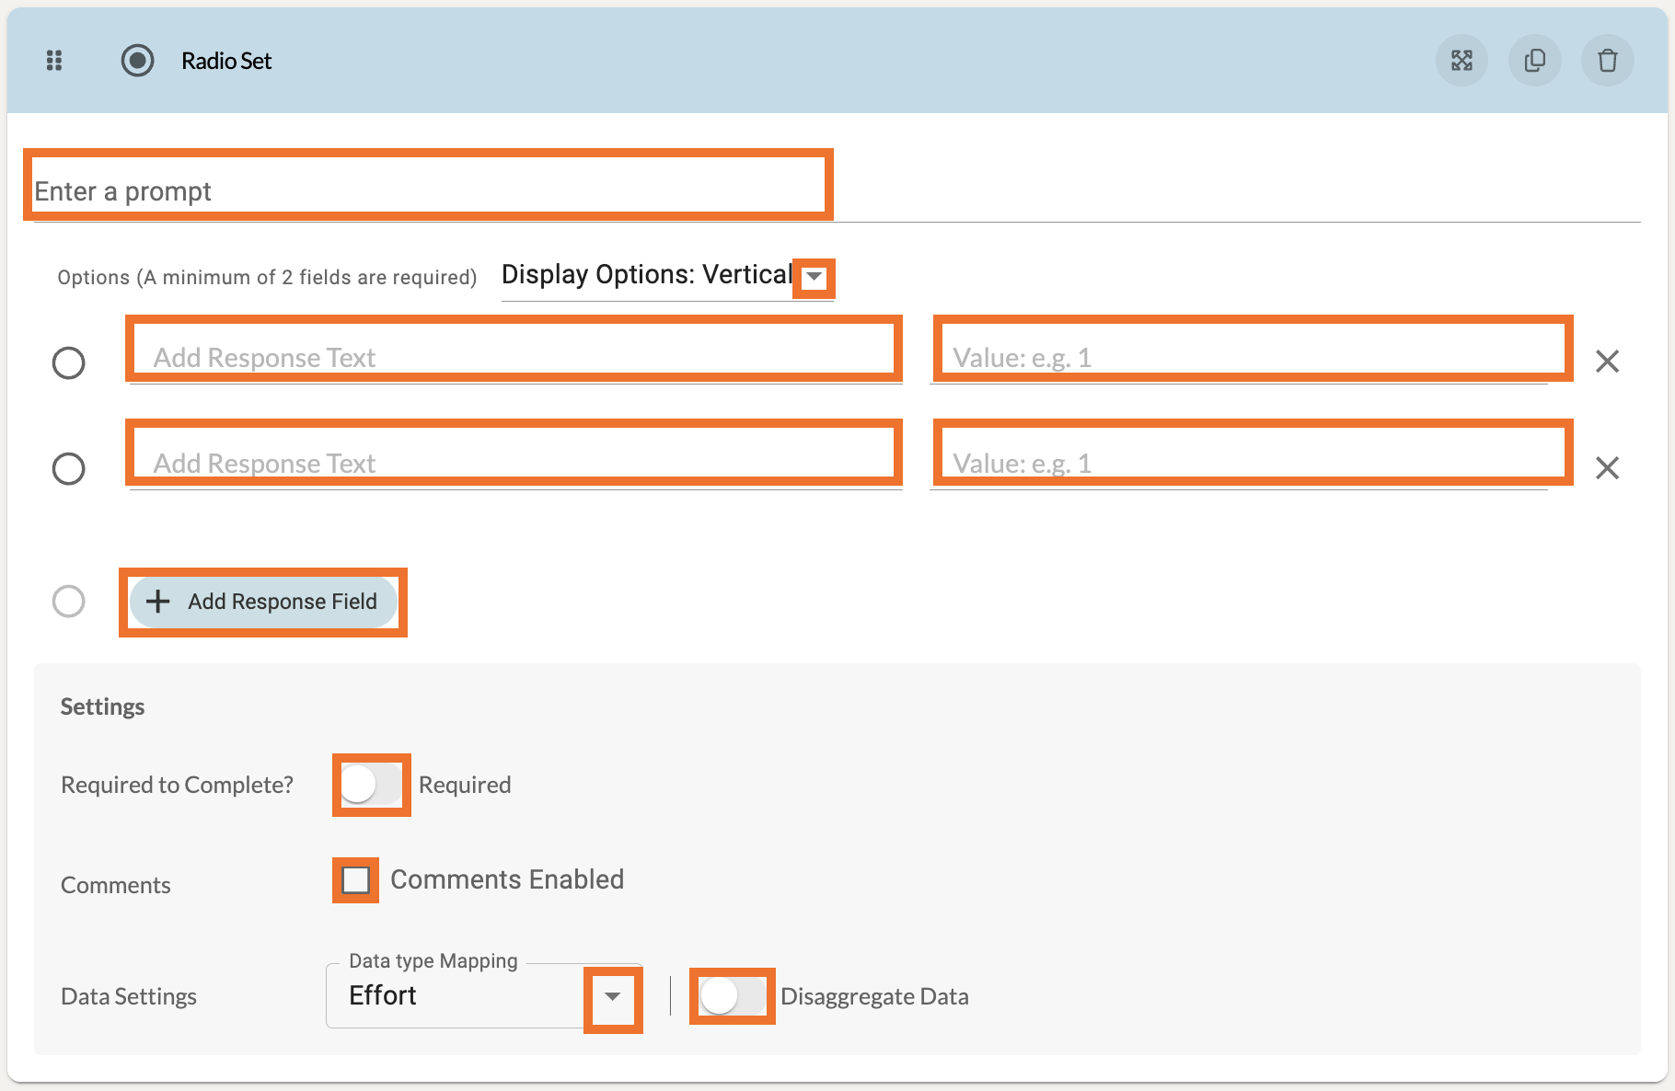Viewport: 1675px width, 1091px height.
Task: Click the drag handle grip icon
Action: click(x=54, y=61)
